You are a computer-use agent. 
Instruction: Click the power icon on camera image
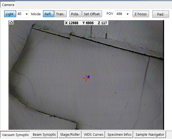(11, 23)
